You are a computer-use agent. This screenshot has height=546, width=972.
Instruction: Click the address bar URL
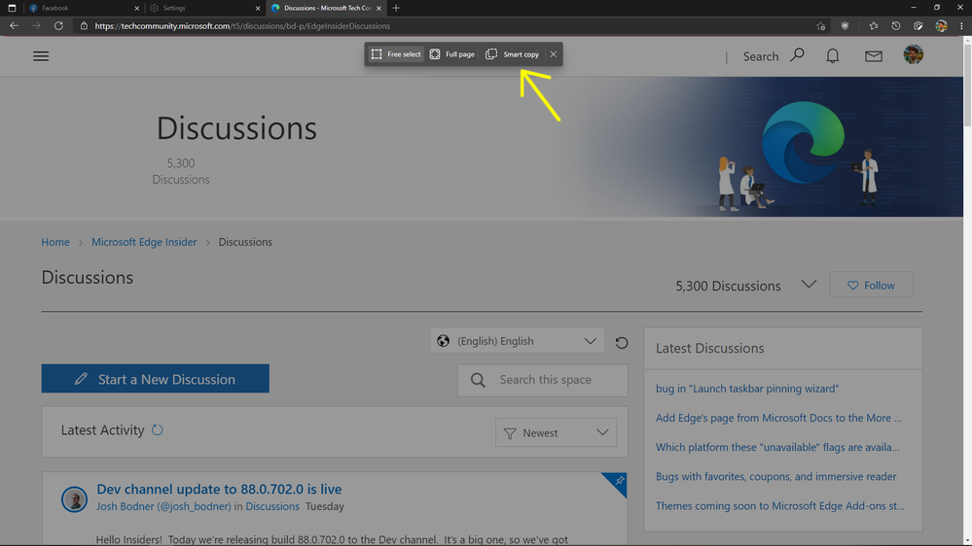(242, 26)
